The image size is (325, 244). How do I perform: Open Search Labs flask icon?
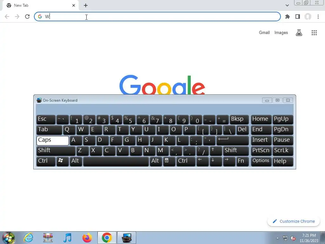(x=299, y=33)
